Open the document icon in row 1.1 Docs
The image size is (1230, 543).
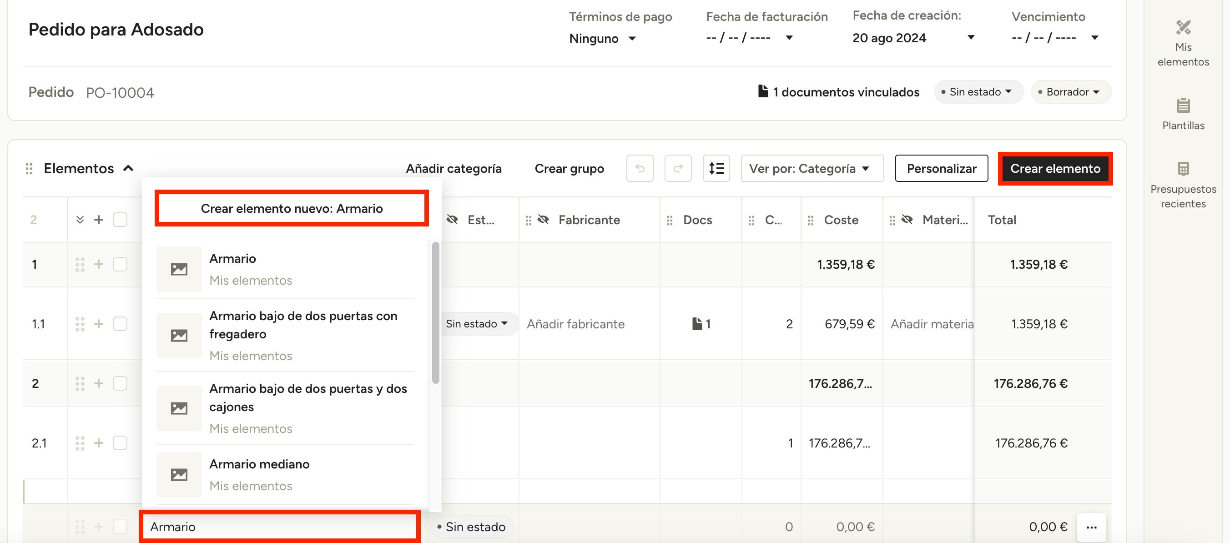click(697, 324)
